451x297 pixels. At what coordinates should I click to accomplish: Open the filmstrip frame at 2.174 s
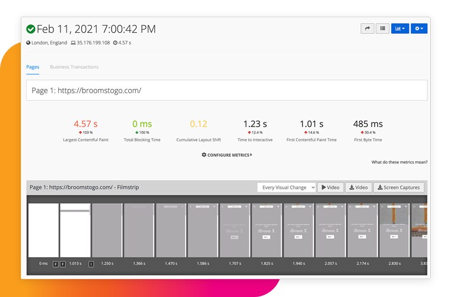point(363,230)
